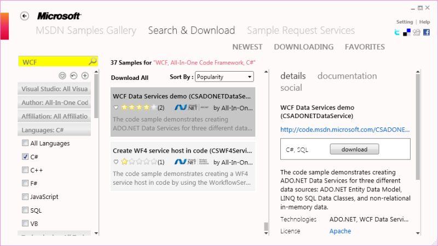Viewport: 438px width, 246px height.
Task: Open the Sort By Popularity dropdown
Action: click(x=224, y=77)
